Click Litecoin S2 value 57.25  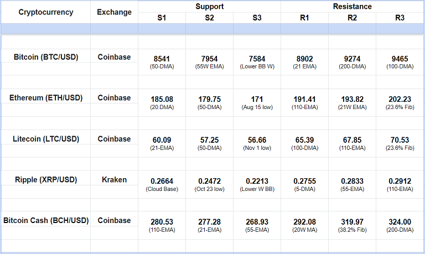coord(209,139)
